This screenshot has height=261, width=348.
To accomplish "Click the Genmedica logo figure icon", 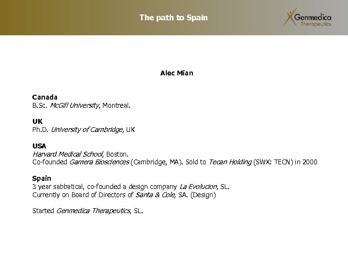I will (290, 17).
